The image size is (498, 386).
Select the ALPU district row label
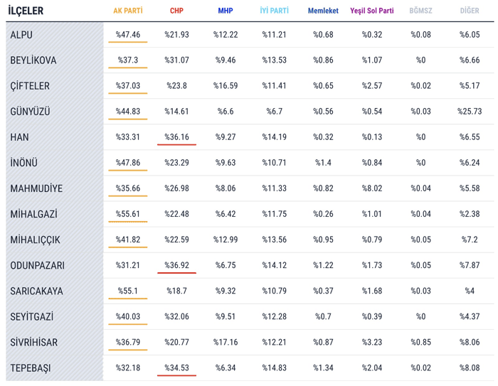coord(21,35)
